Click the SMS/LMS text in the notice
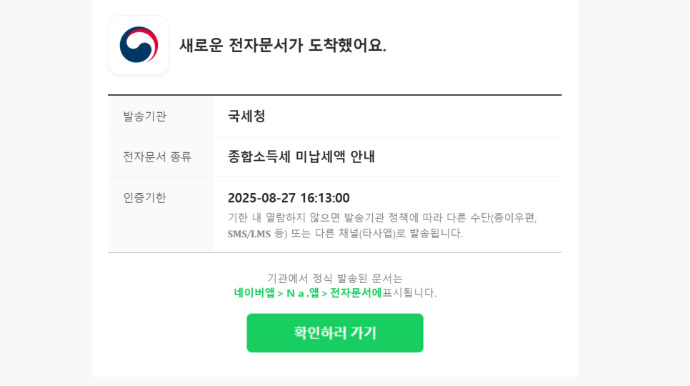Image resolution: width=690 pixels, height=386 pixels. 249,234
